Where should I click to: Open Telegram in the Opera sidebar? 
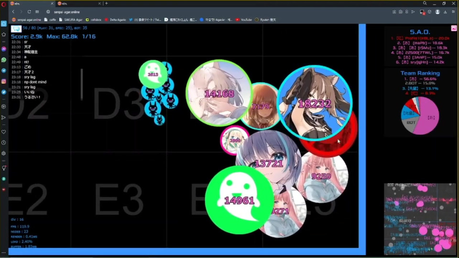point(4,71)
